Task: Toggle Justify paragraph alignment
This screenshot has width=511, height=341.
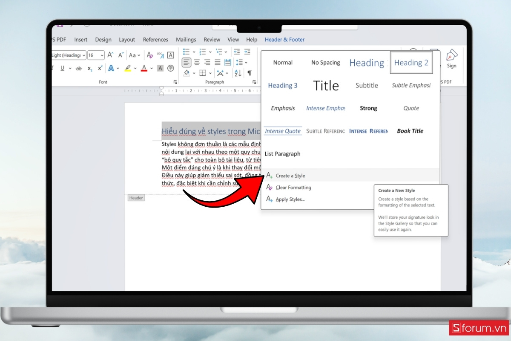Action: point(217,62)
